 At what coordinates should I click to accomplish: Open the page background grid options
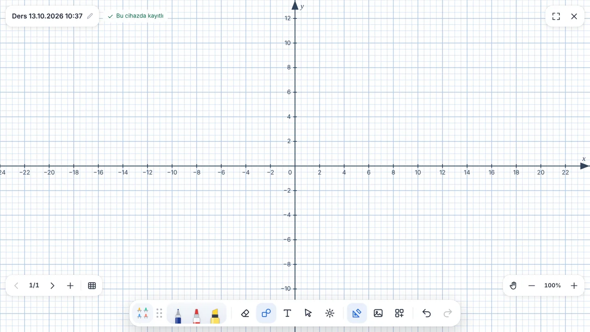tap(92, 285)
